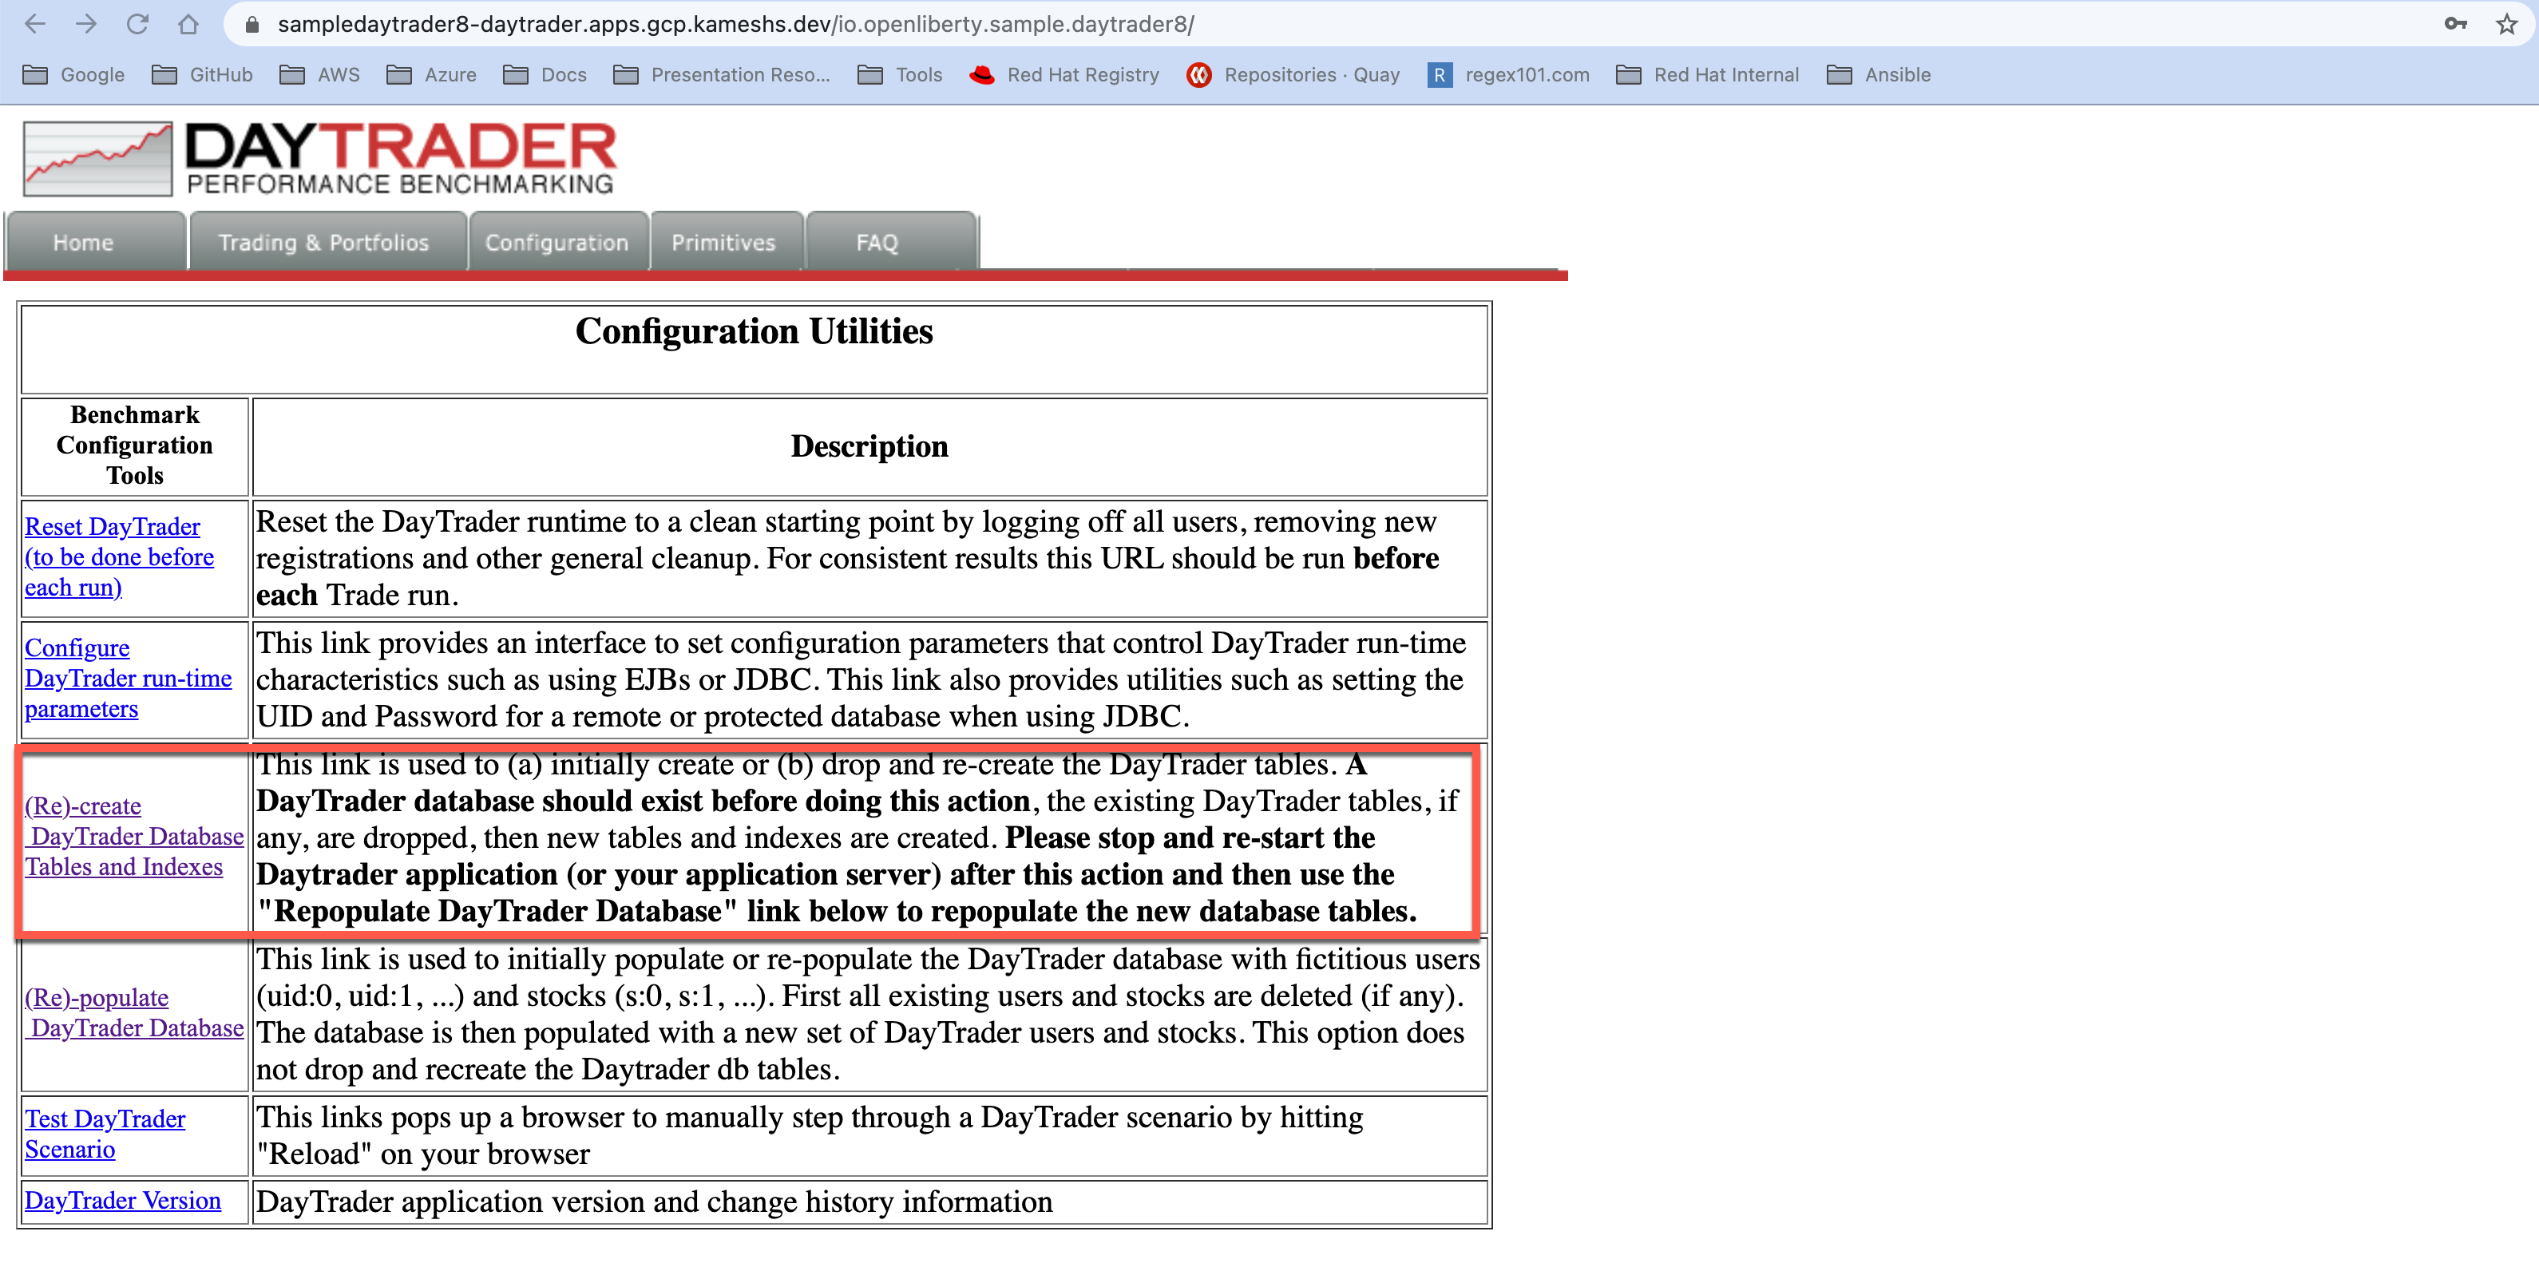Click the DayTrader chart logo image

(x=97, y=159)
